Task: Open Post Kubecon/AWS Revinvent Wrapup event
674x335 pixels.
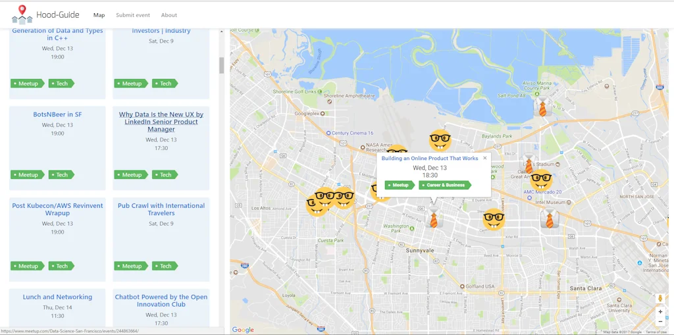Action: (57, 209)
